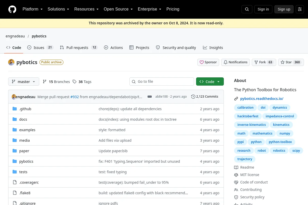Open the search magnifier button
Image resolution: width=308 pixels, height=205 pixels.
click(x=247, y=9)
